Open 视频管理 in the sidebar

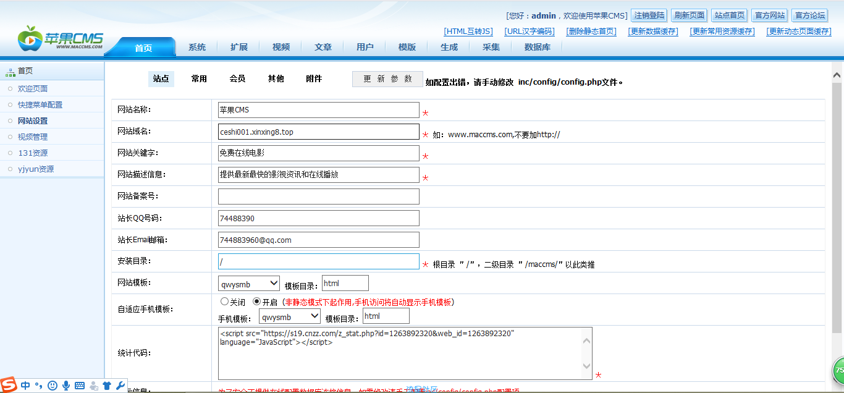33,137
